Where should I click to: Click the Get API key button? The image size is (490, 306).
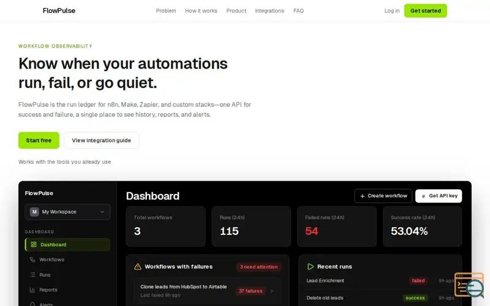439,196
